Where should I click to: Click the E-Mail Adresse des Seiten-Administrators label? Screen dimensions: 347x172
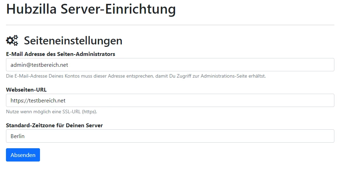61,54
